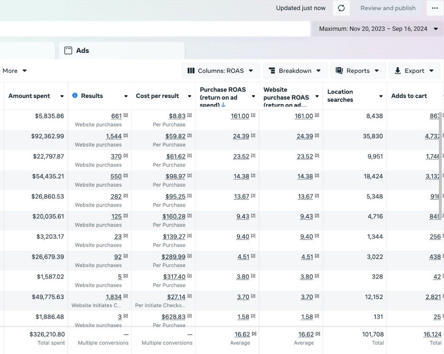
Task: Click the Reports document icon
Action: pyautogui.click(x=339, y=71)
